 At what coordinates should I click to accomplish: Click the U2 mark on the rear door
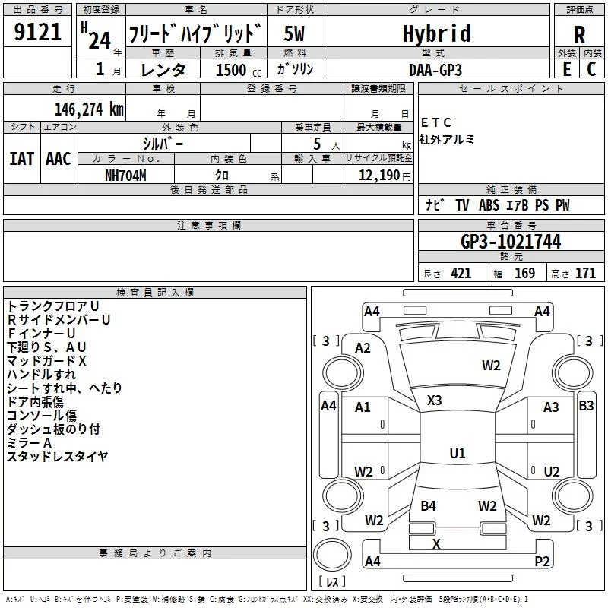pos(552,472)
